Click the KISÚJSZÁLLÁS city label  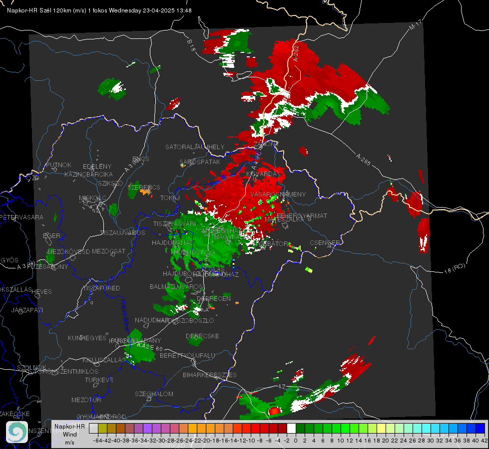[104, 360]
